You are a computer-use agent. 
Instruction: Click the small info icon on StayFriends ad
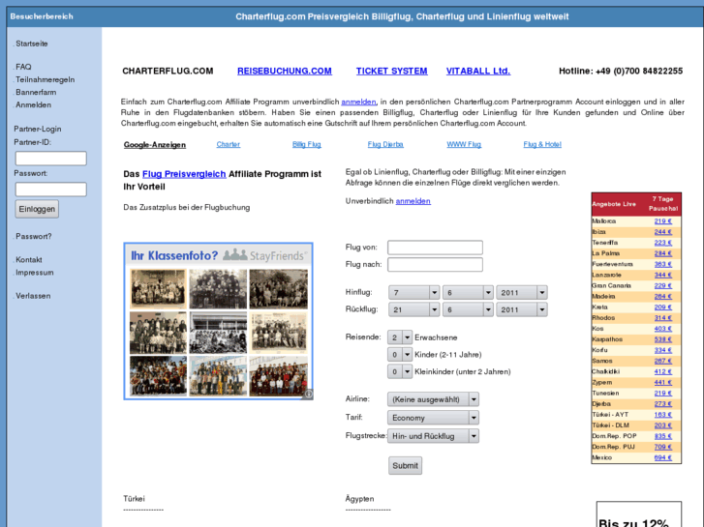pos(309,395)
